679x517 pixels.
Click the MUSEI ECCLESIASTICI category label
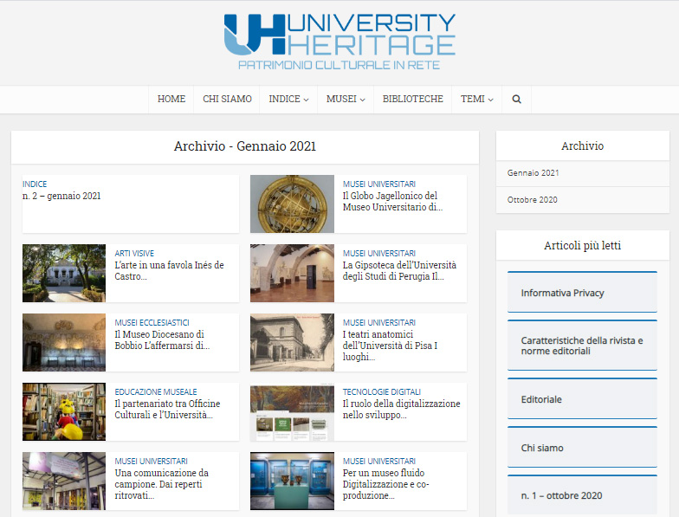coord(152,322)
